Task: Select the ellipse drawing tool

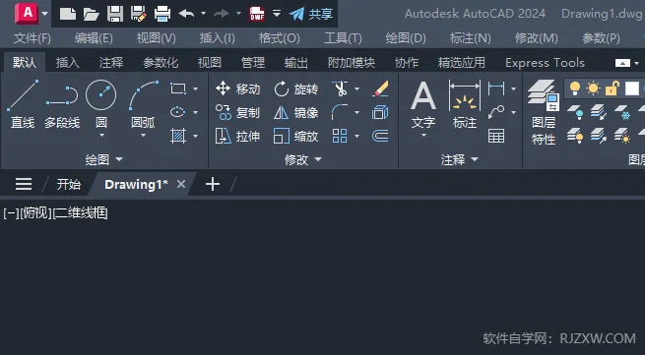Action: pyautogui.click(x=177, y=112)
